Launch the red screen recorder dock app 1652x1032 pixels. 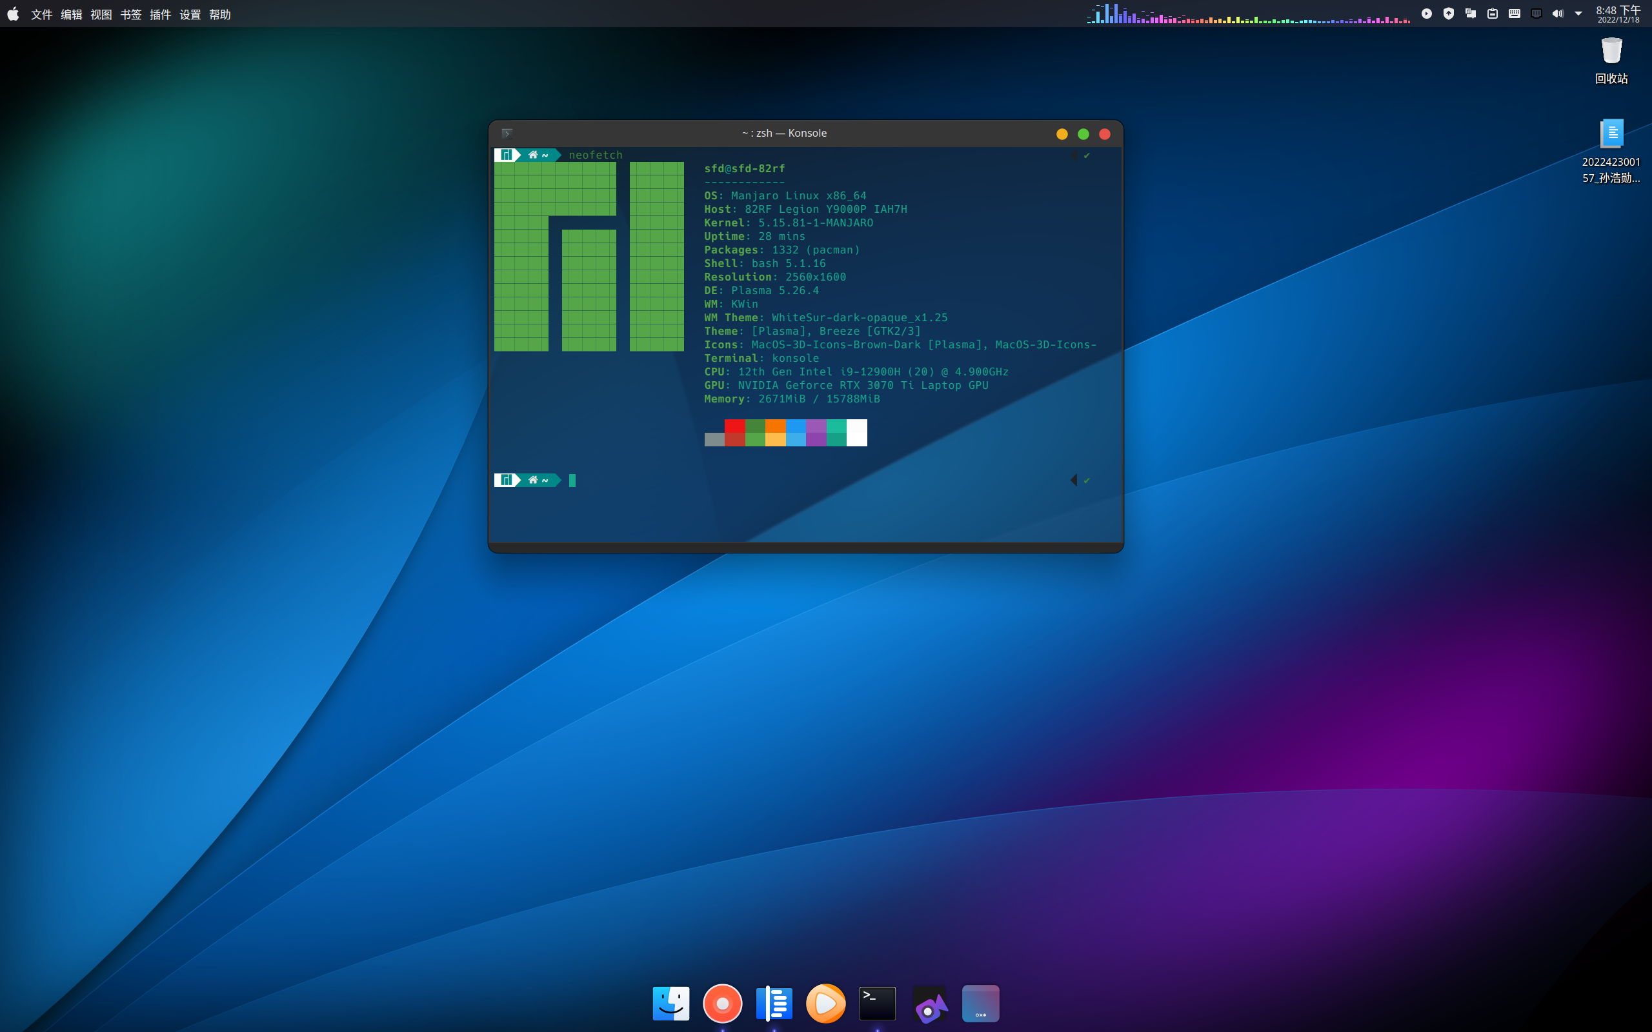click(x=722, y=1004)
